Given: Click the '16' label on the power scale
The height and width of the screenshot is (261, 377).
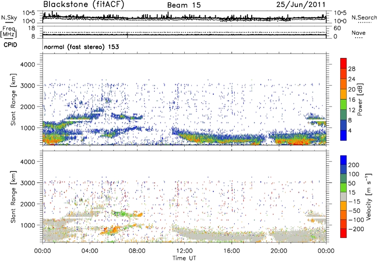Looking at the screenshot, I should click(352, 100).
